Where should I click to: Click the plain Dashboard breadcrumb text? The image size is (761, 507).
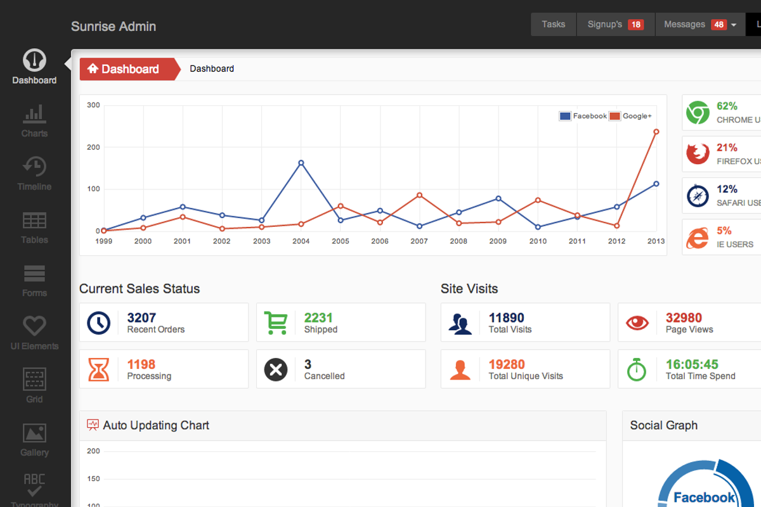point(212,68)
